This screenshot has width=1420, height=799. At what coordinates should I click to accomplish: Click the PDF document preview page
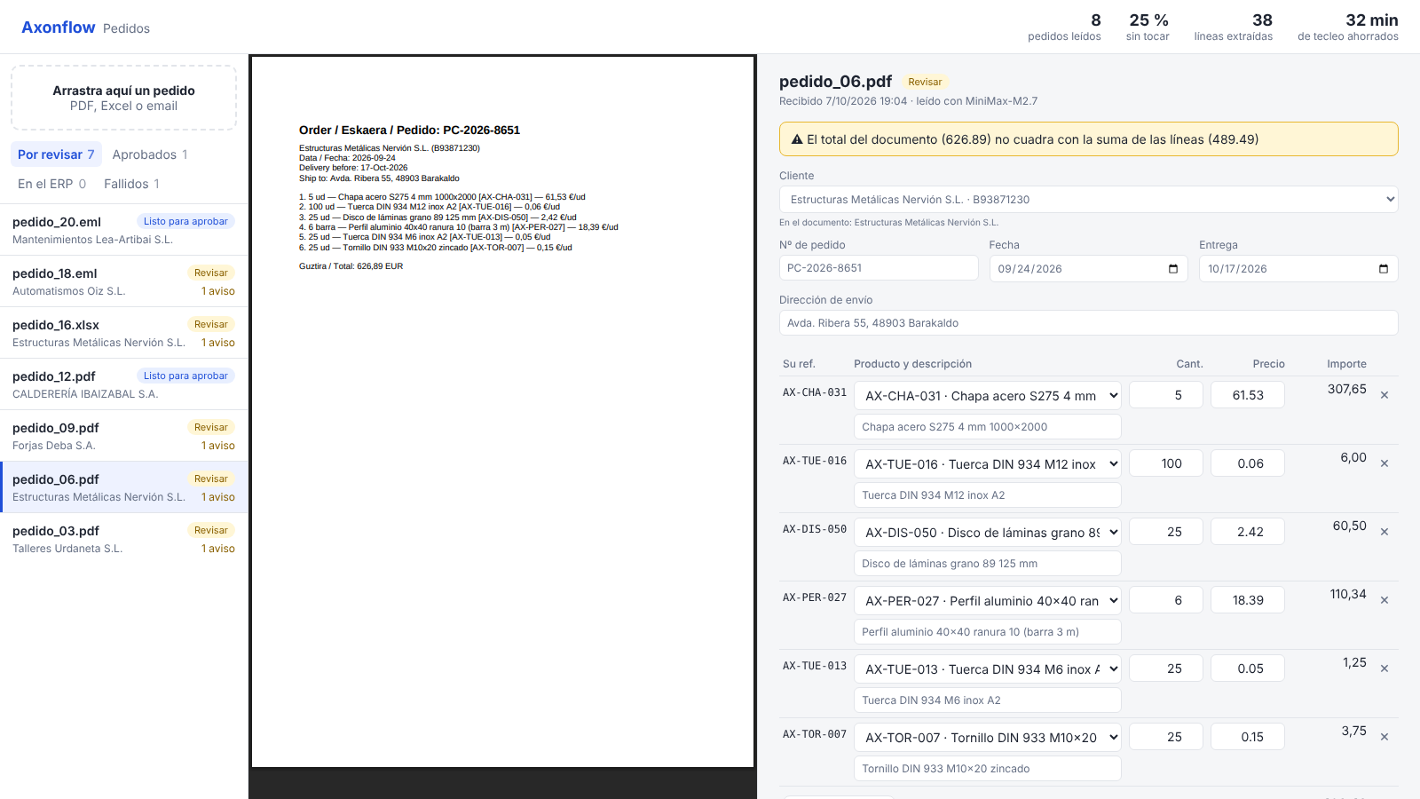[502, 412]
